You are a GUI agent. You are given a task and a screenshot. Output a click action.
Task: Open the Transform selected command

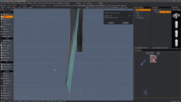click(x=7, y=78)
